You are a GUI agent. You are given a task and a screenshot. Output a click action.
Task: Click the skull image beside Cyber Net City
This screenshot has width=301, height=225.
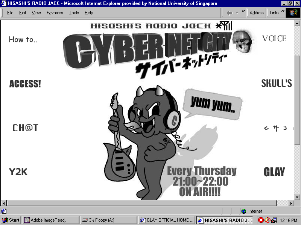point(242,40)
